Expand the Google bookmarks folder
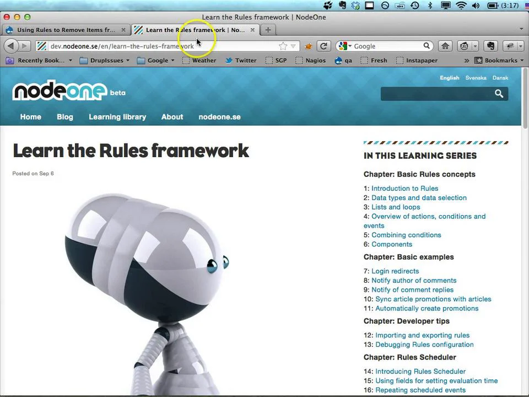This screenshot has height=397, width=529. (156, 61)
